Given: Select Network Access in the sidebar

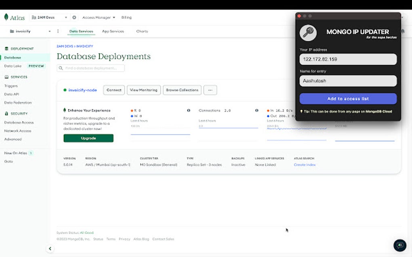Looking at the screenshot, I should click(x=17, y=131).
